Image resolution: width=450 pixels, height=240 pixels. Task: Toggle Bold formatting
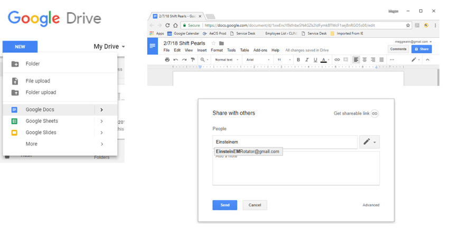tap(298, 59)
